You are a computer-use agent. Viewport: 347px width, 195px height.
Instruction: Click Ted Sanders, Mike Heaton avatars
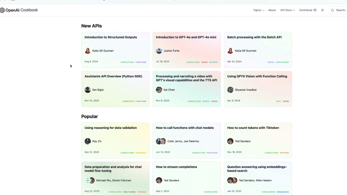[232, 181]
